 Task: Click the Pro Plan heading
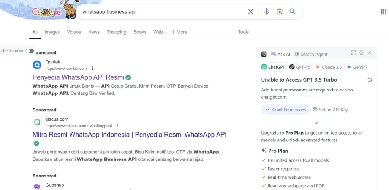point(275,151)
